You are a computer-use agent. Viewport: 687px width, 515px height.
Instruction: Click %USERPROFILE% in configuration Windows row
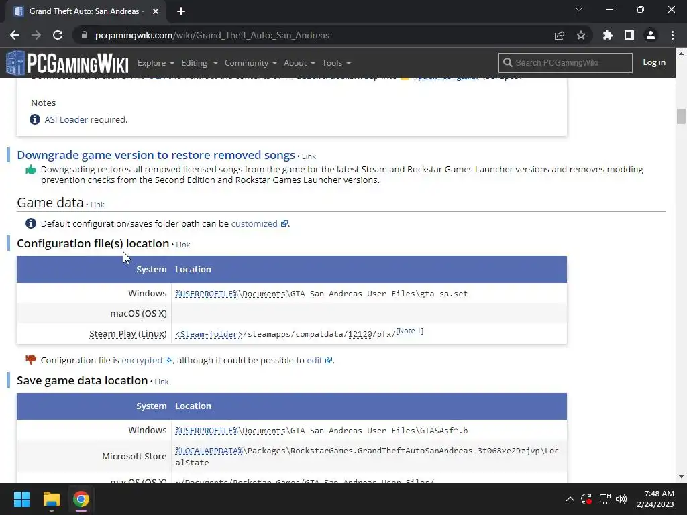coord(207,294)
